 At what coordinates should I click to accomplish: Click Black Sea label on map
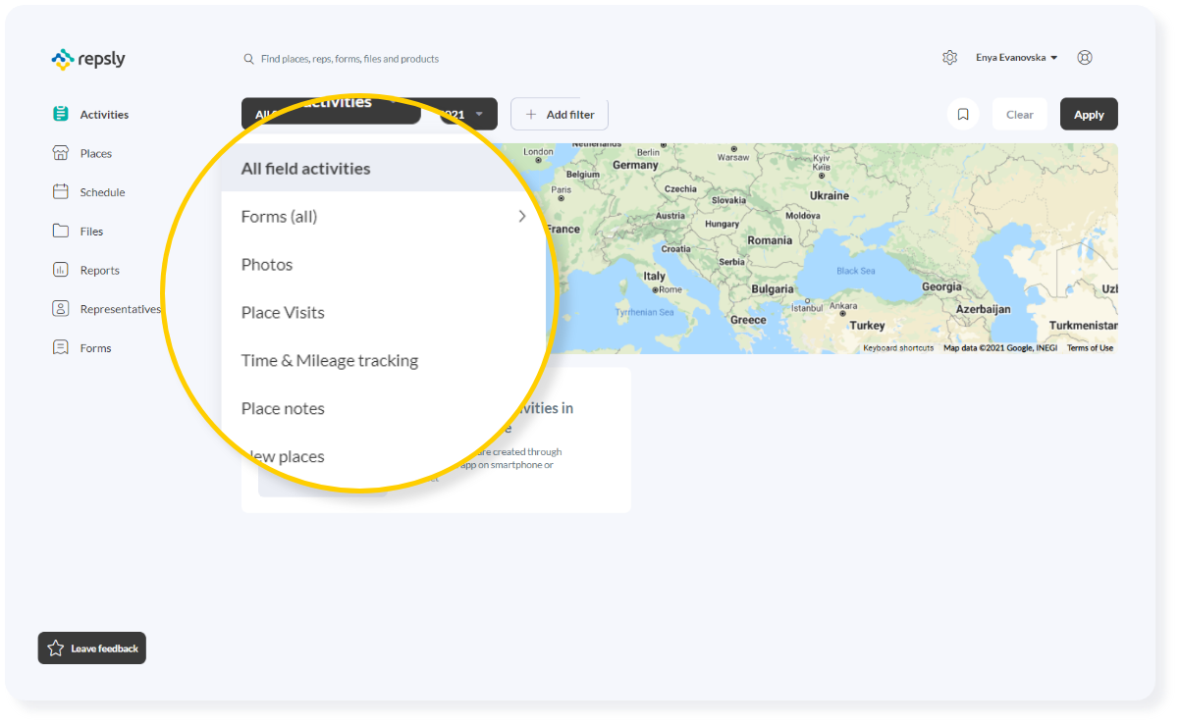click(x=855, y=271)
